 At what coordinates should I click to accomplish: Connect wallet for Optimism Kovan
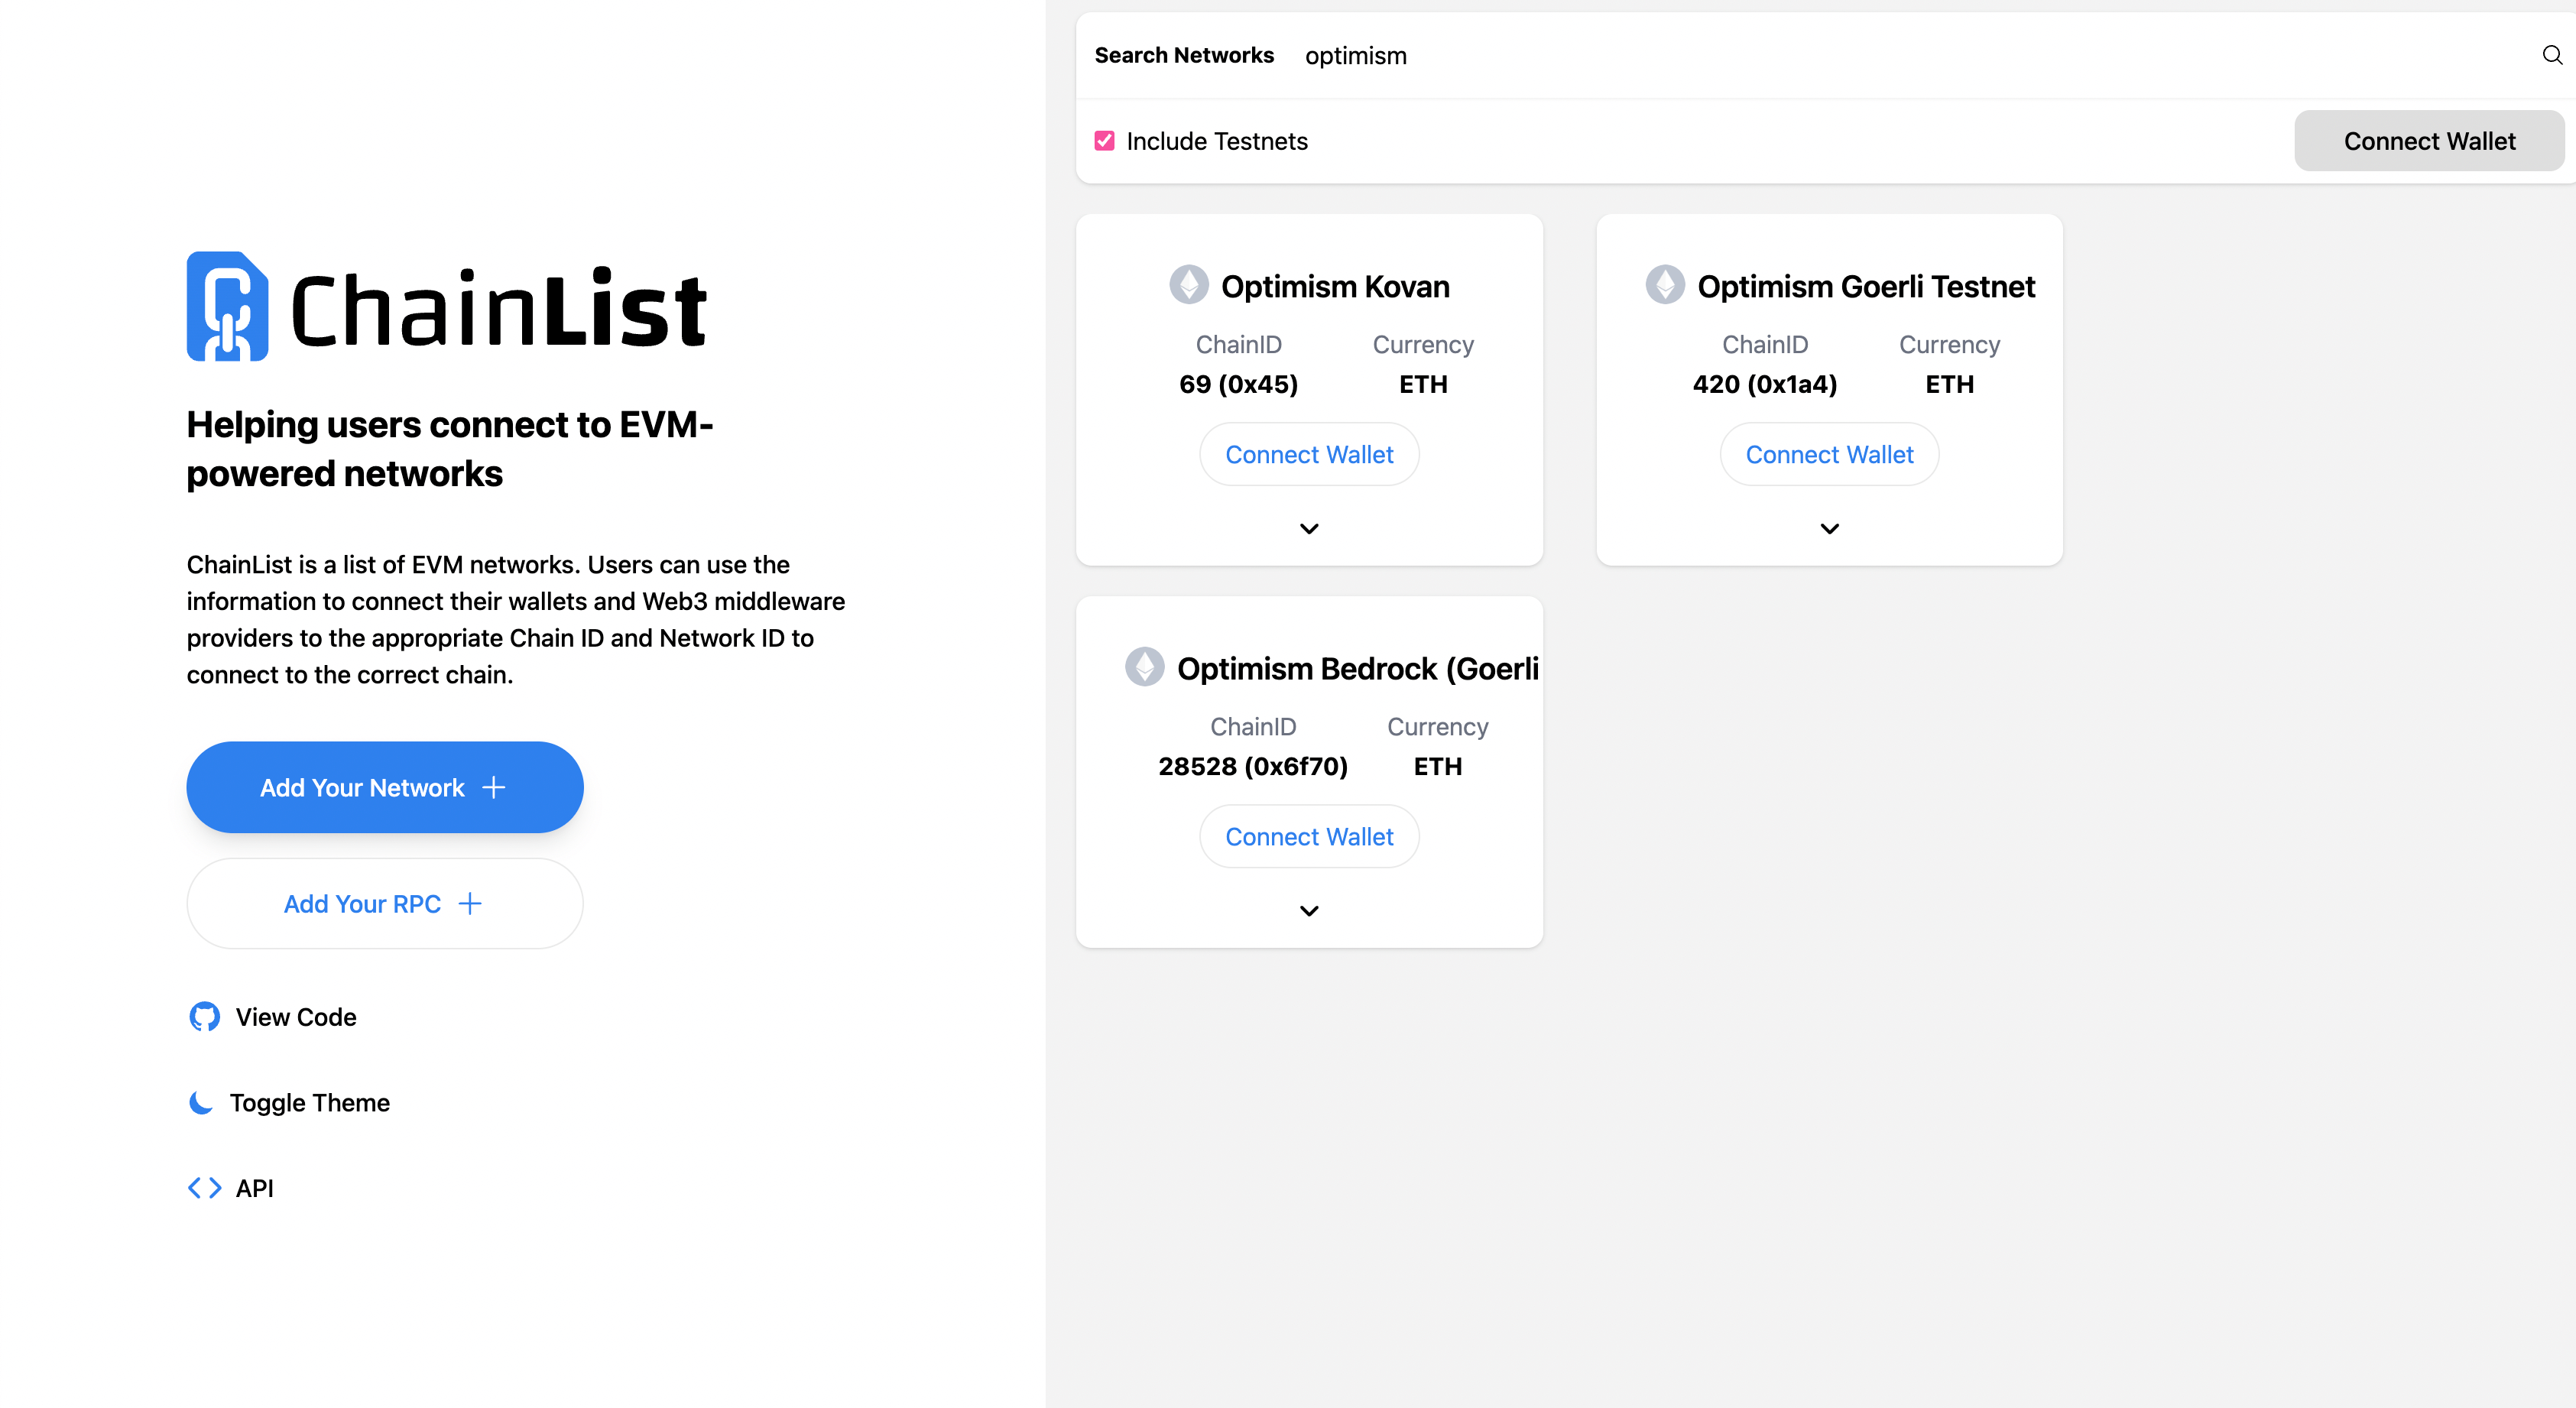(1309, 454)
